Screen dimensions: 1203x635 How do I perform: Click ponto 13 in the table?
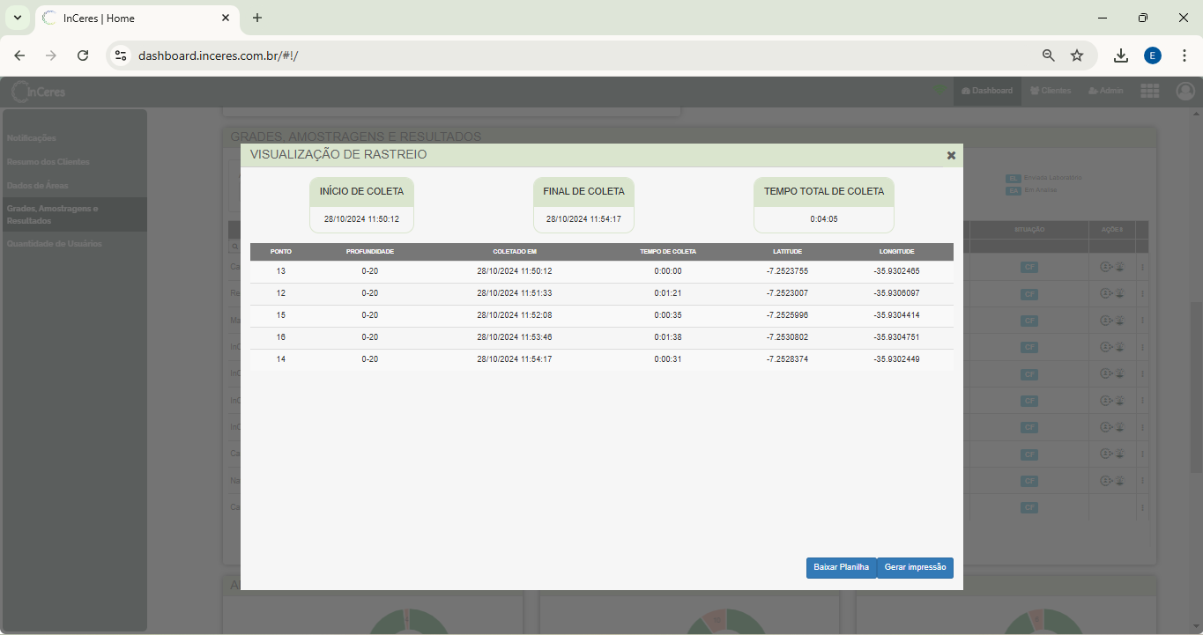281,271
